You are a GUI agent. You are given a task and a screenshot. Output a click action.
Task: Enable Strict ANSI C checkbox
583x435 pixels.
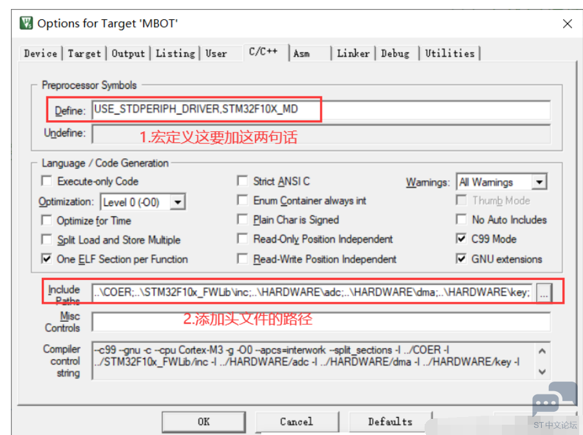(x=243, y=181)
